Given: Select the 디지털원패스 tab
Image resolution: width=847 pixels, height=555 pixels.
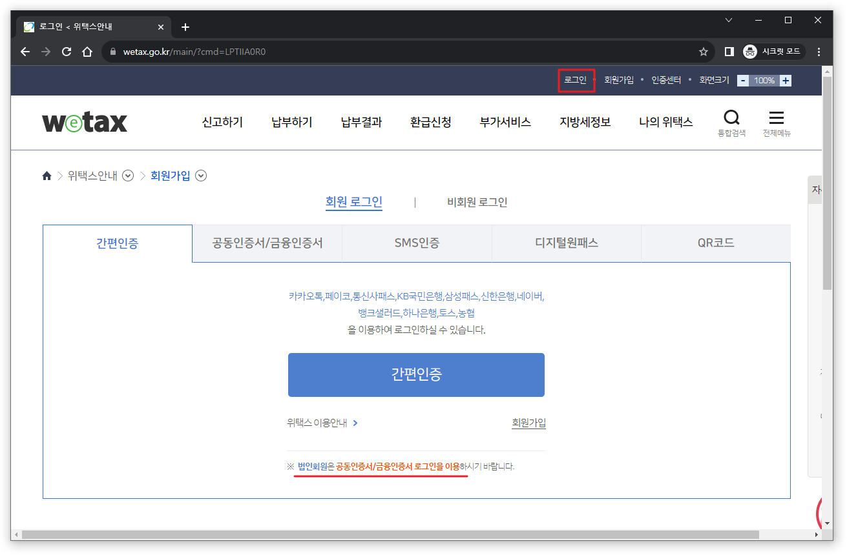Looking at the screenshot, I should click(567, 243).
